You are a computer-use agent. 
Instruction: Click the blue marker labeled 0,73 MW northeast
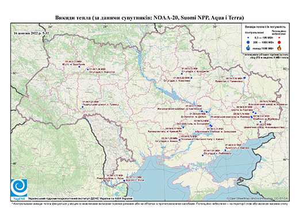coord(182,74)
